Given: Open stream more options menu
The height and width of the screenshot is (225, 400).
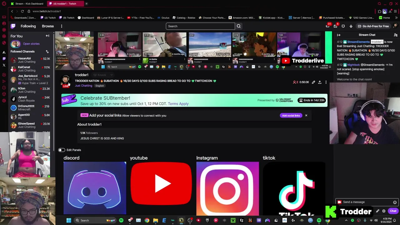Looking at the screenshot, I should pos(326,82).
